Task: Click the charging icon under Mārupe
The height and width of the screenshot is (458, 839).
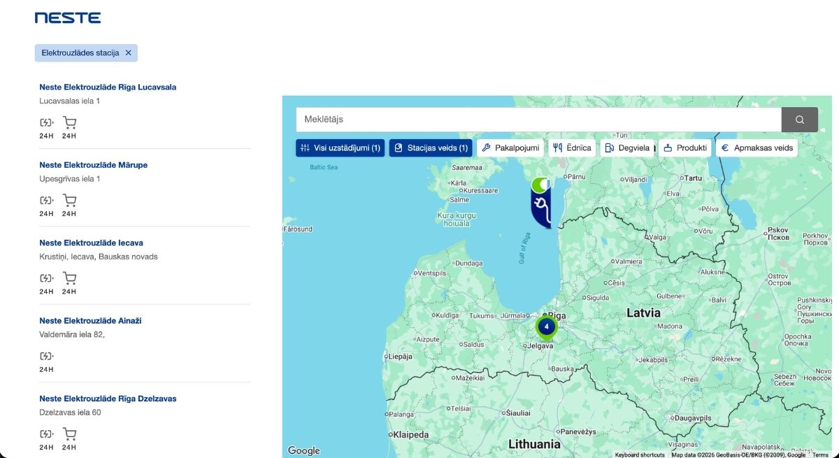Action: (x=46, y=201)
